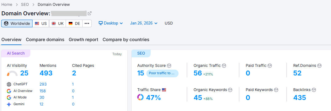Click the globe icon next to Organic Traffic

coord(224,66)
